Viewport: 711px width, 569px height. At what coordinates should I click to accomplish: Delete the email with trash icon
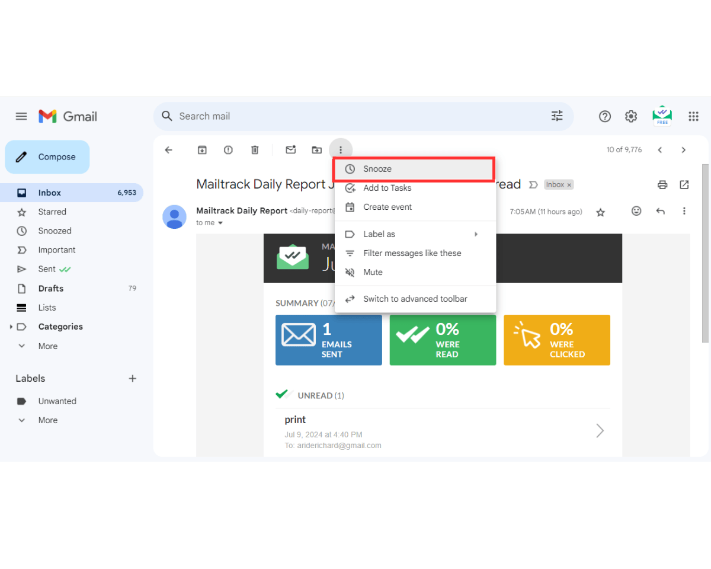click(x=255, y=150)
